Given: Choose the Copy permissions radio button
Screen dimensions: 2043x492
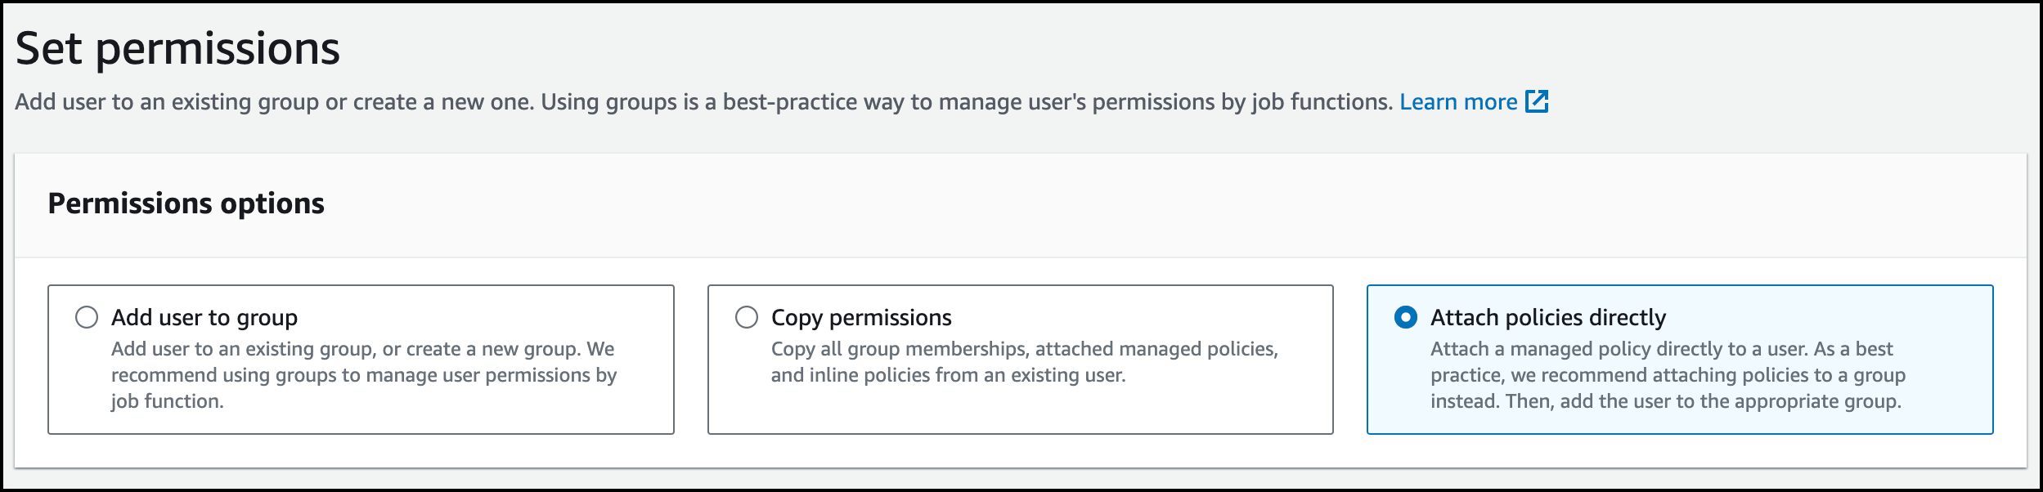Looking at the screenshot, I should tap(746, 317).
